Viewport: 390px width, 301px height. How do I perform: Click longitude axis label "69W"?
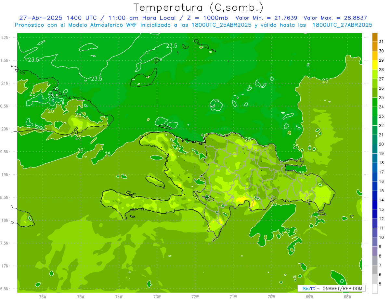pyautogui.click(x=309, y=296)
